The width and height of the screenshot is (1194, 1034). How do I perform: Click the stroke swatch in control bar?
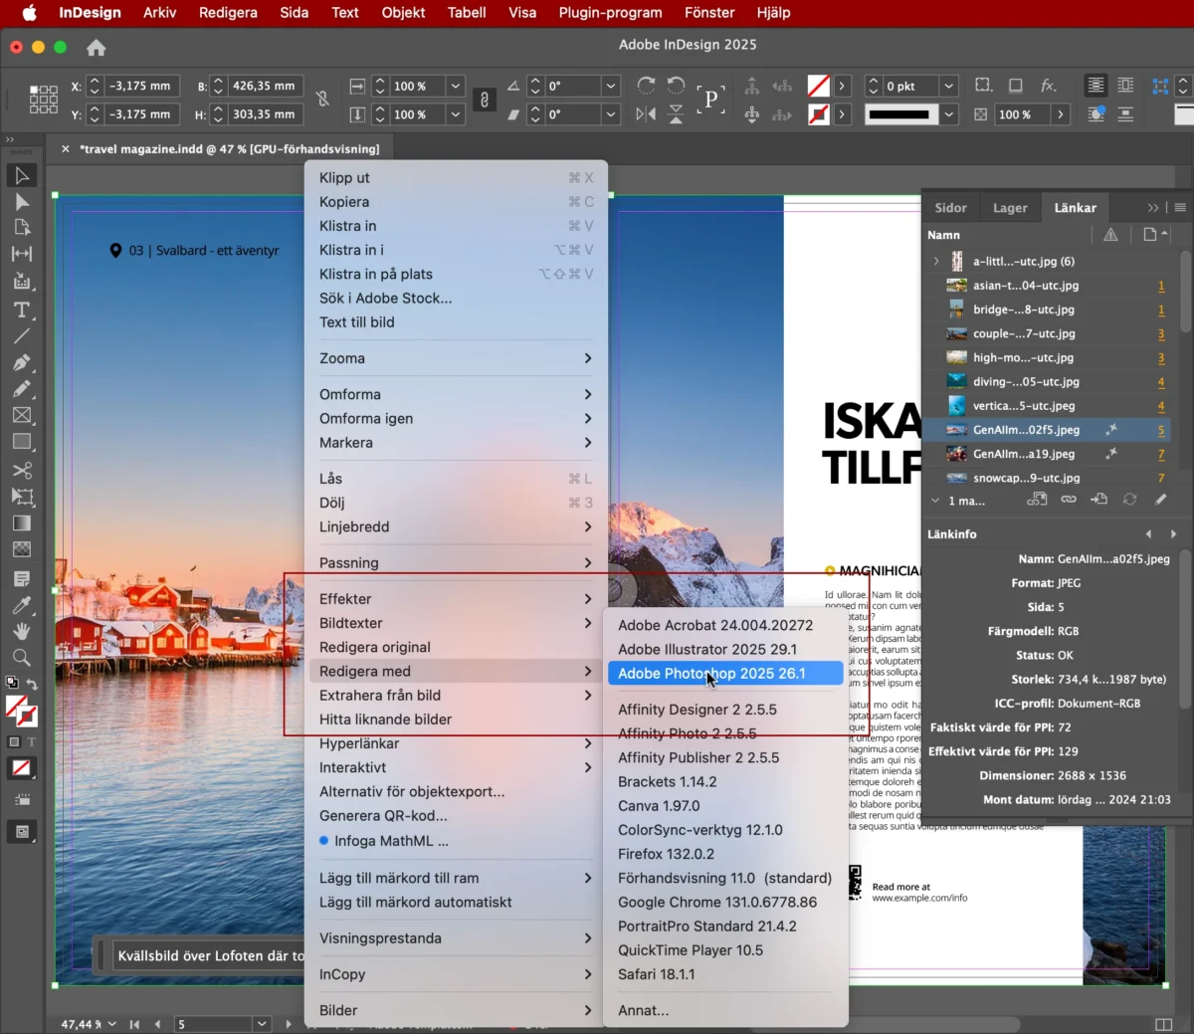pos(818,114)
